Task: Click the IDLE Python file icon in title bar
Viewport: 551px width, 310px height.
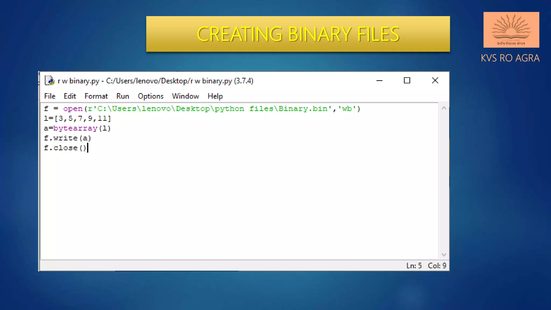Action: tap(50, 80)
